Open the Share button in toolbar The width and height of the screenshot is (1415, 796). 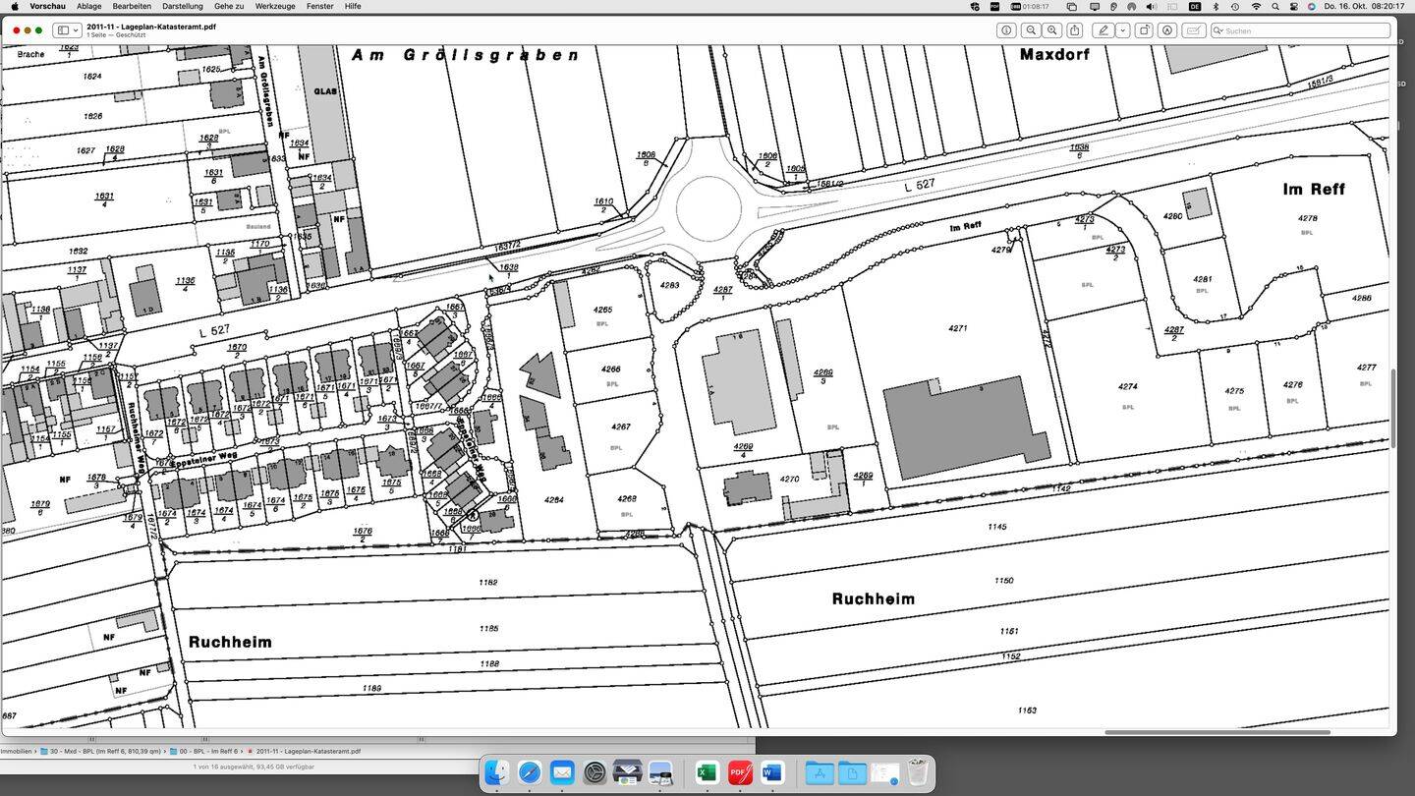click(x=1075, y=30)
